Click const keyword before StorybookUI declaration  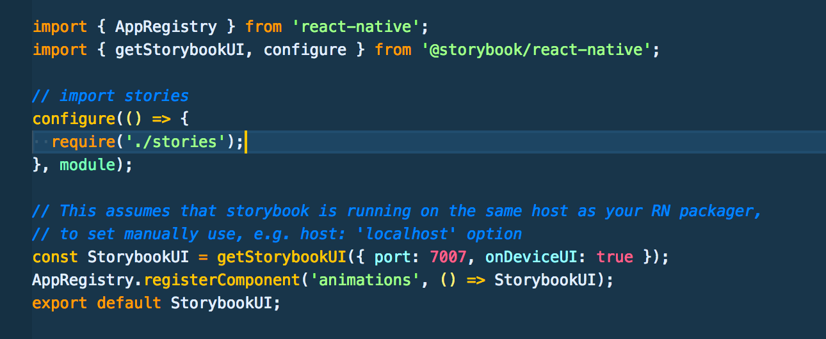tap(55, 257)
